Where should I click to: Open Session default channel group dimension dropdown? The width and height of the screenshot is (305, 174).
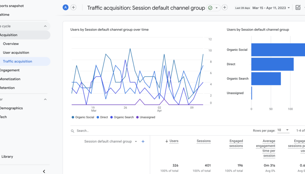[110, 142]
